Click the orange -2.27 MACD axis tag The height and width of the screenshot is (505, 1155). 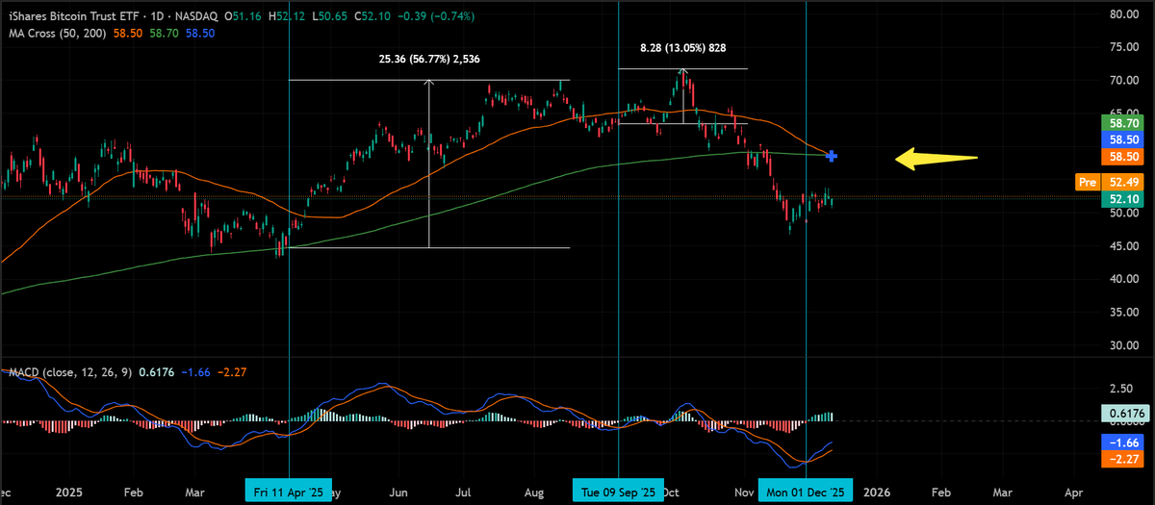tap(1121, 459)
